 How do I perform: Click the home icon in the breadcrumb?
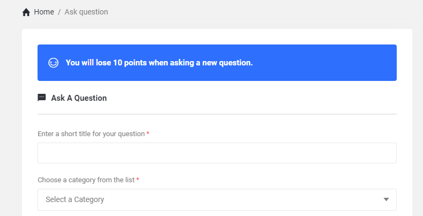(26, 12)
